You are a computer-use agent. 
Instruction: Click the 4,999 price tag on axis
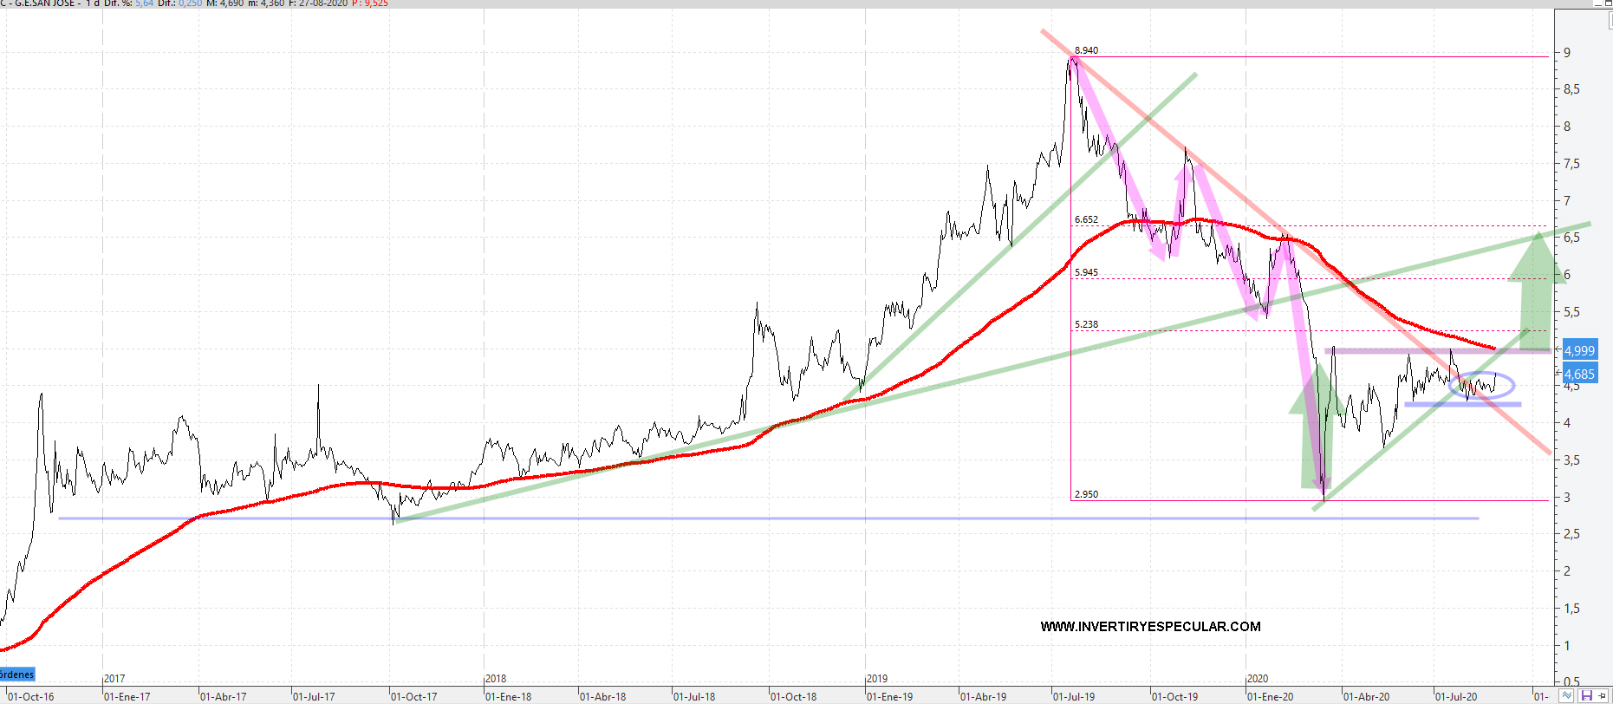point(1579,350)
